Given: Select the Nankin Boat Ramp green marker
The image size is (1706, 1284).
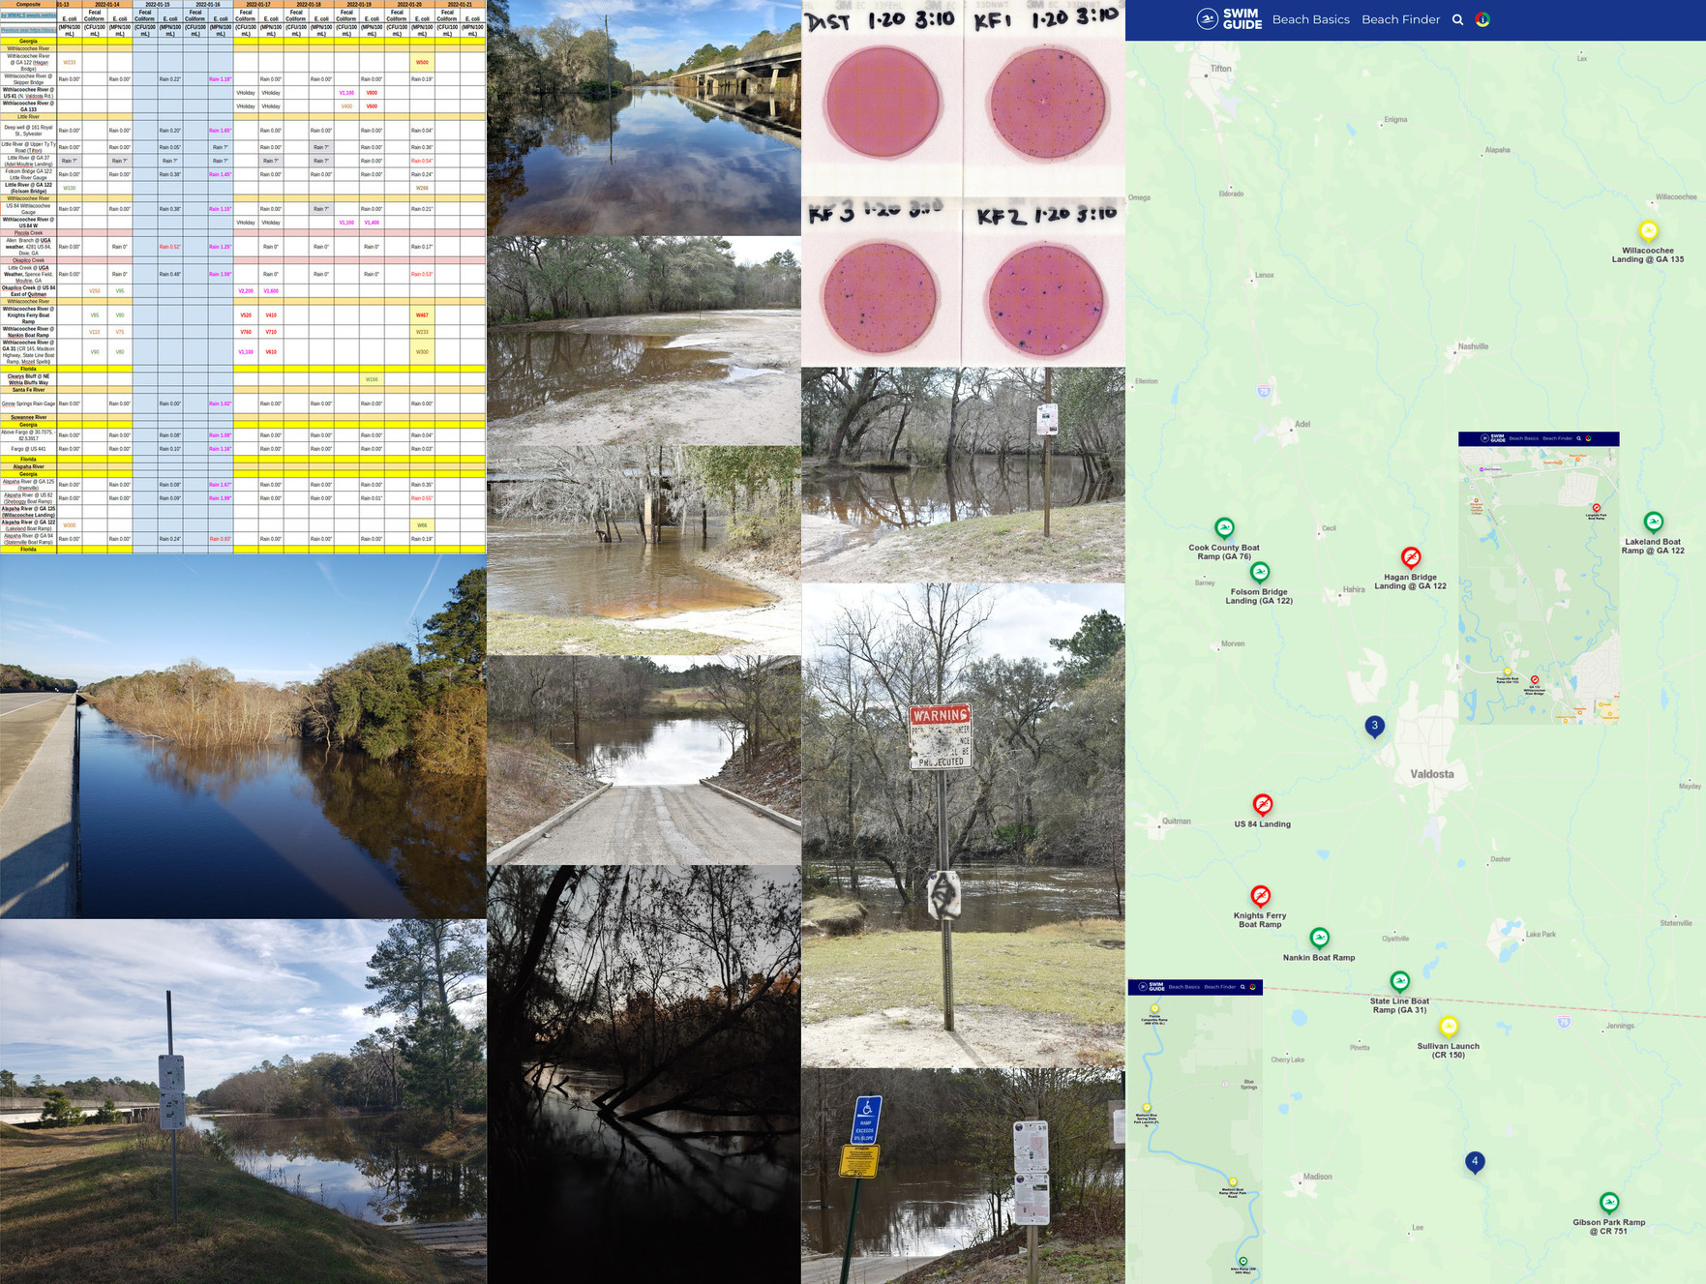Looking at the screenshot, I should coord(1319,938).
